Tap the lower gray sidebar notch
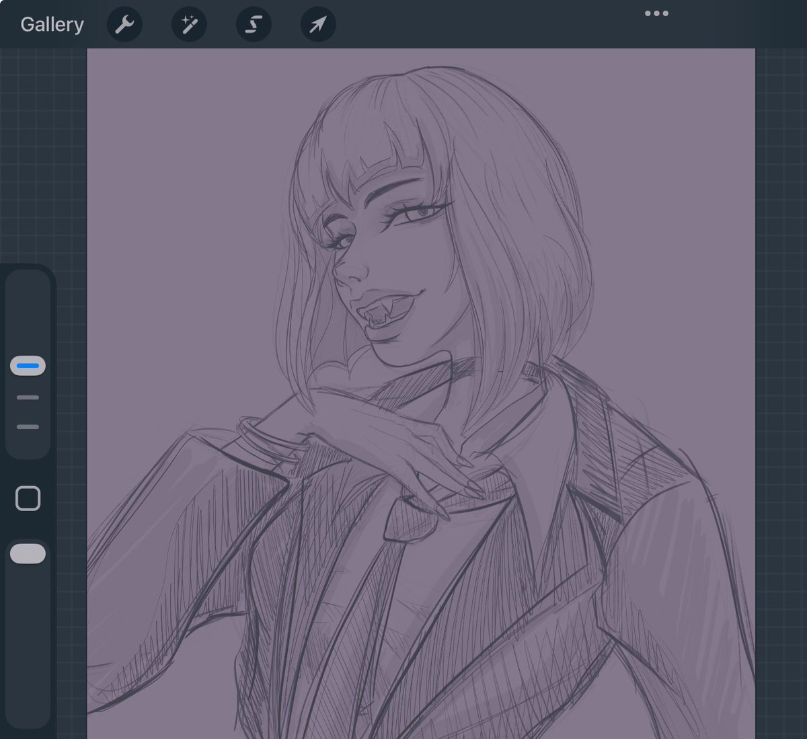This screenshot has width=807, height=739. [28, 427]
